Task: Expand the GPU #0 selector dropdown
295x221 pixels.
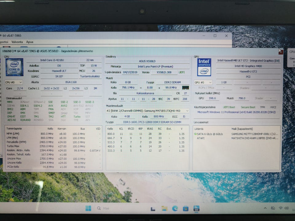Action: point(203,83)
